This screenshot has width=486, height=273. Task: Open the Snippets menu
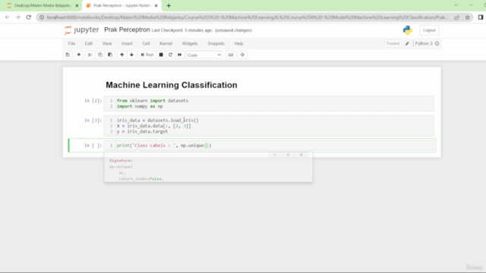[x=216, y=44]
